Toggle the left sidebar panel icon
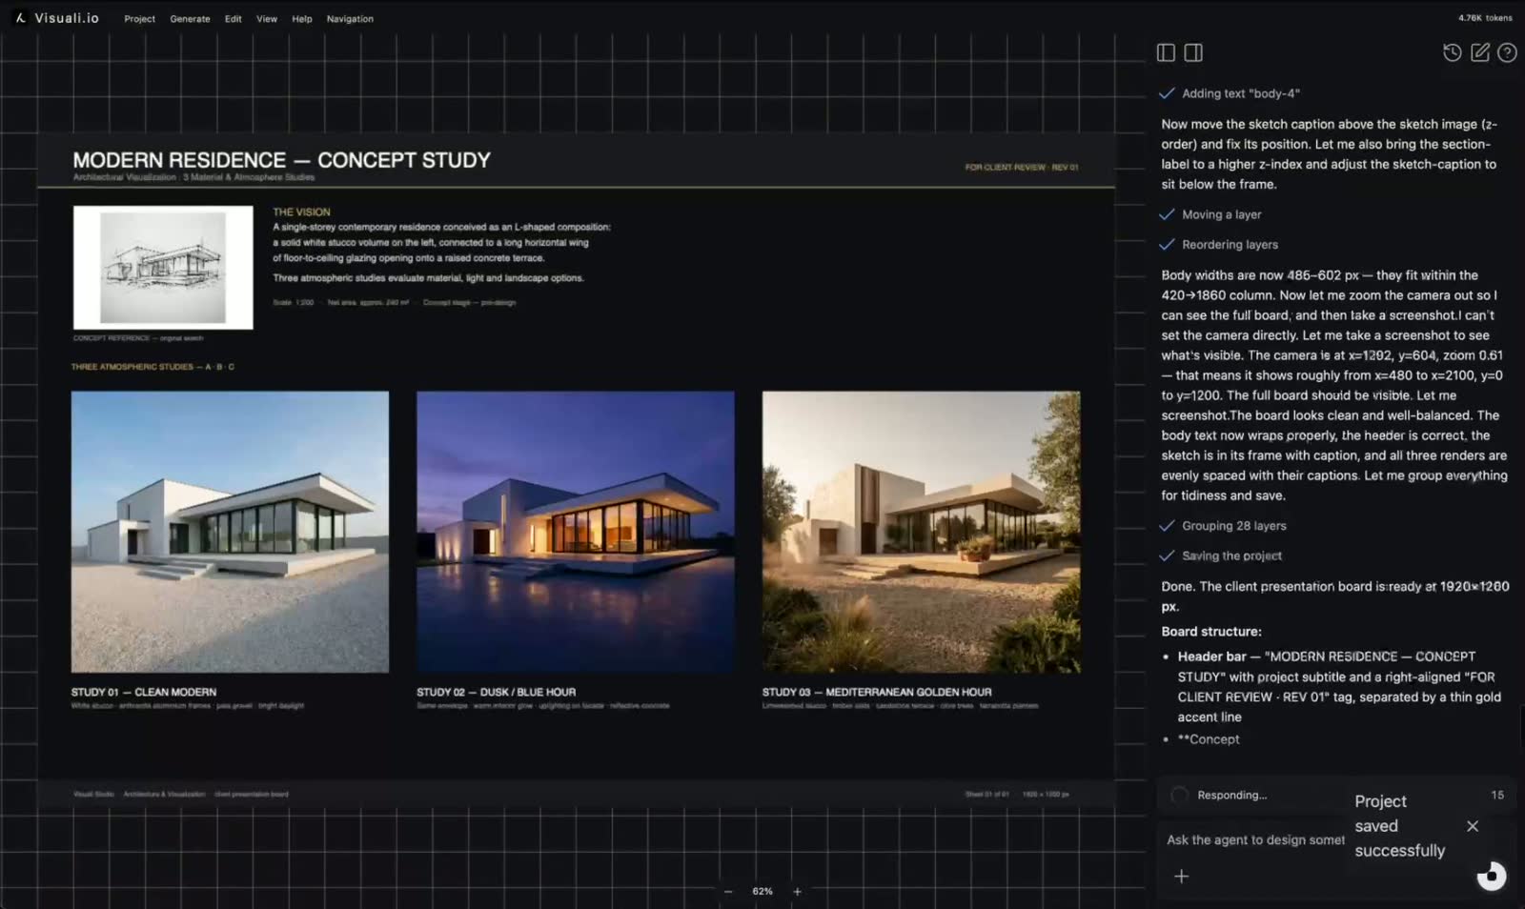The width and height of the screenshot is (1525, 909). coord(1166,52)
